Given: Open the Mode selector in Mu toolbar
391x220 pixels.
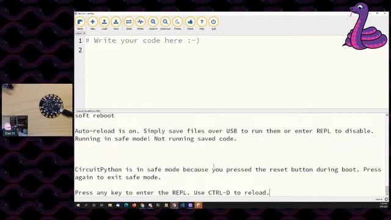Looking at the screenshot, I should (x=80, y=23).
